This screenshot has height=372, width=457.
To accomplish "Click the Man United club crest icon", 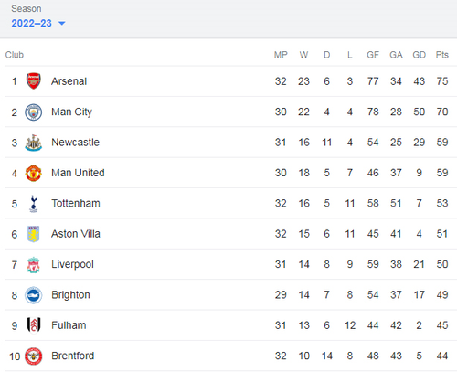I will click(34, 173).
